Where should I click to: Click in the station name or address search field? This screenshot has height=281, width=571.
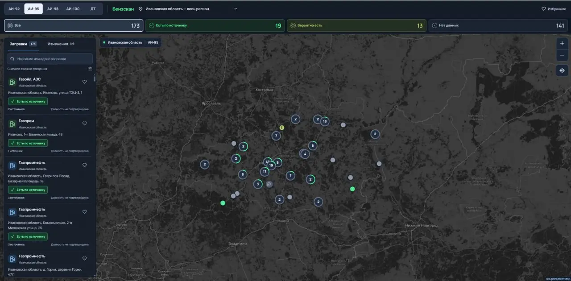click(x=50, y=58)
